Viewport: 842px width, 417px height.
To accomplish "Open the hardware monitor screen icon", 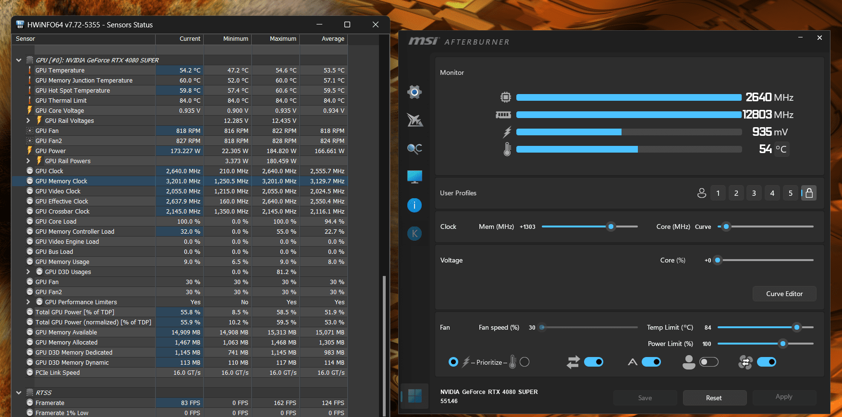I will click(x=415, y=177).
